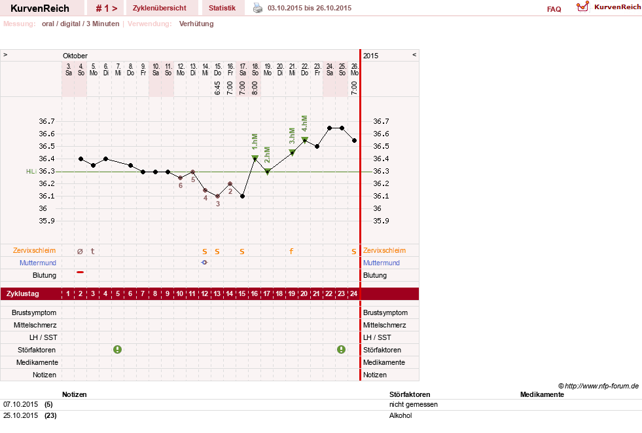Click the '<' arrow next to 2015
Screen dimensions: 642x433
tap(414, 54)
